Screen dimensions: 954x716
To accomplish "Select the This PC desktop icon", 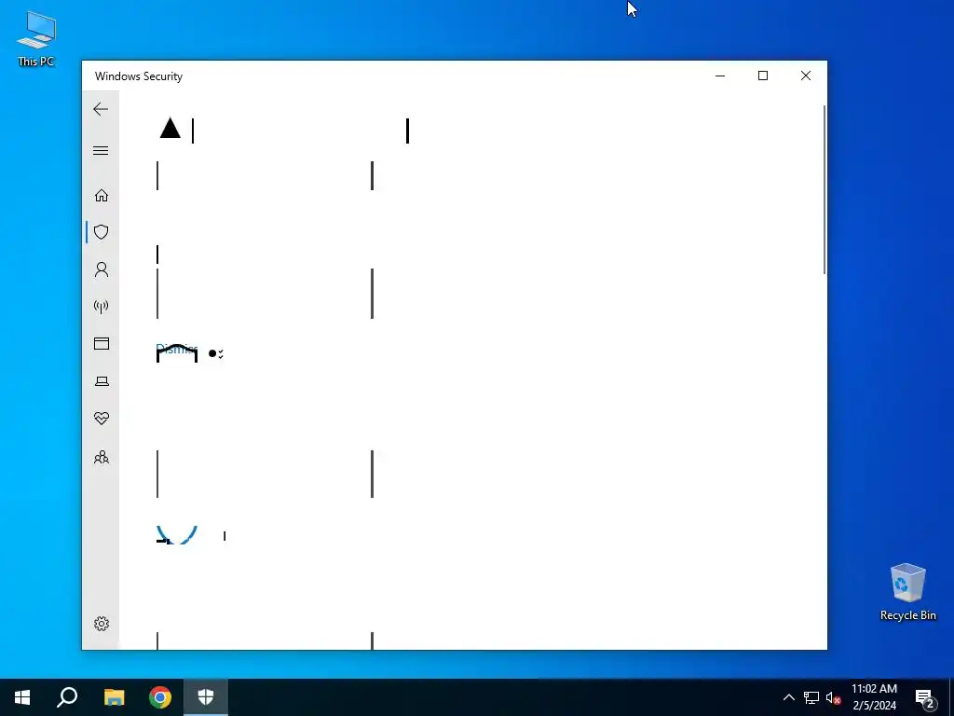I will (x=36, y=38).
